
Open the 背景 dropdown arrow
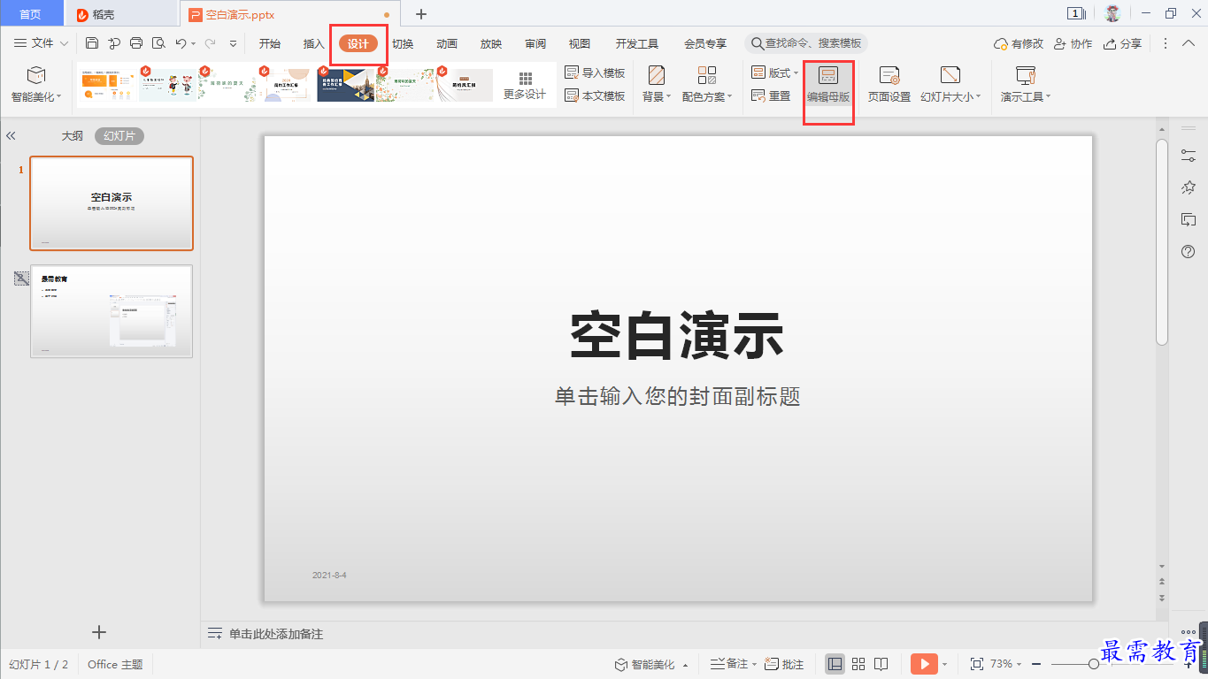click(669, 96)
